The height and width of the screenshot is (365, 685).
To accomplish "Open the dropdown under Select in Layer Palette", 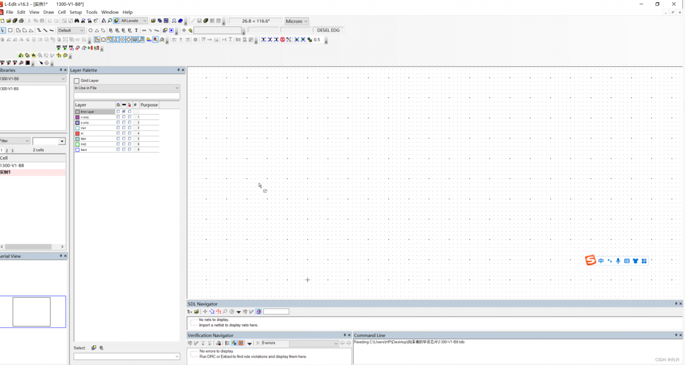I will [127, 356].
